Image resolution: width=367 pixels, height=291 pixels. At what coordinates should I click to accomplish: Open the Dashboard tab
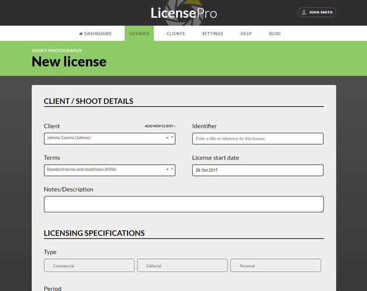(x=96, y=34)
